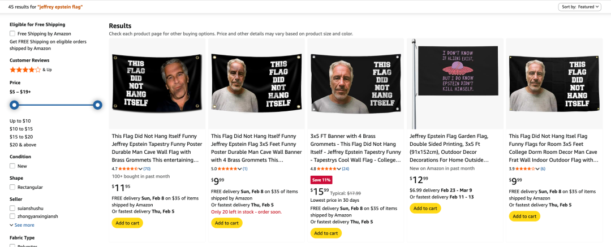Choose the Up to $10 price range
The height and width of the screenshot is (247, 611).
[x=20, y=121]
